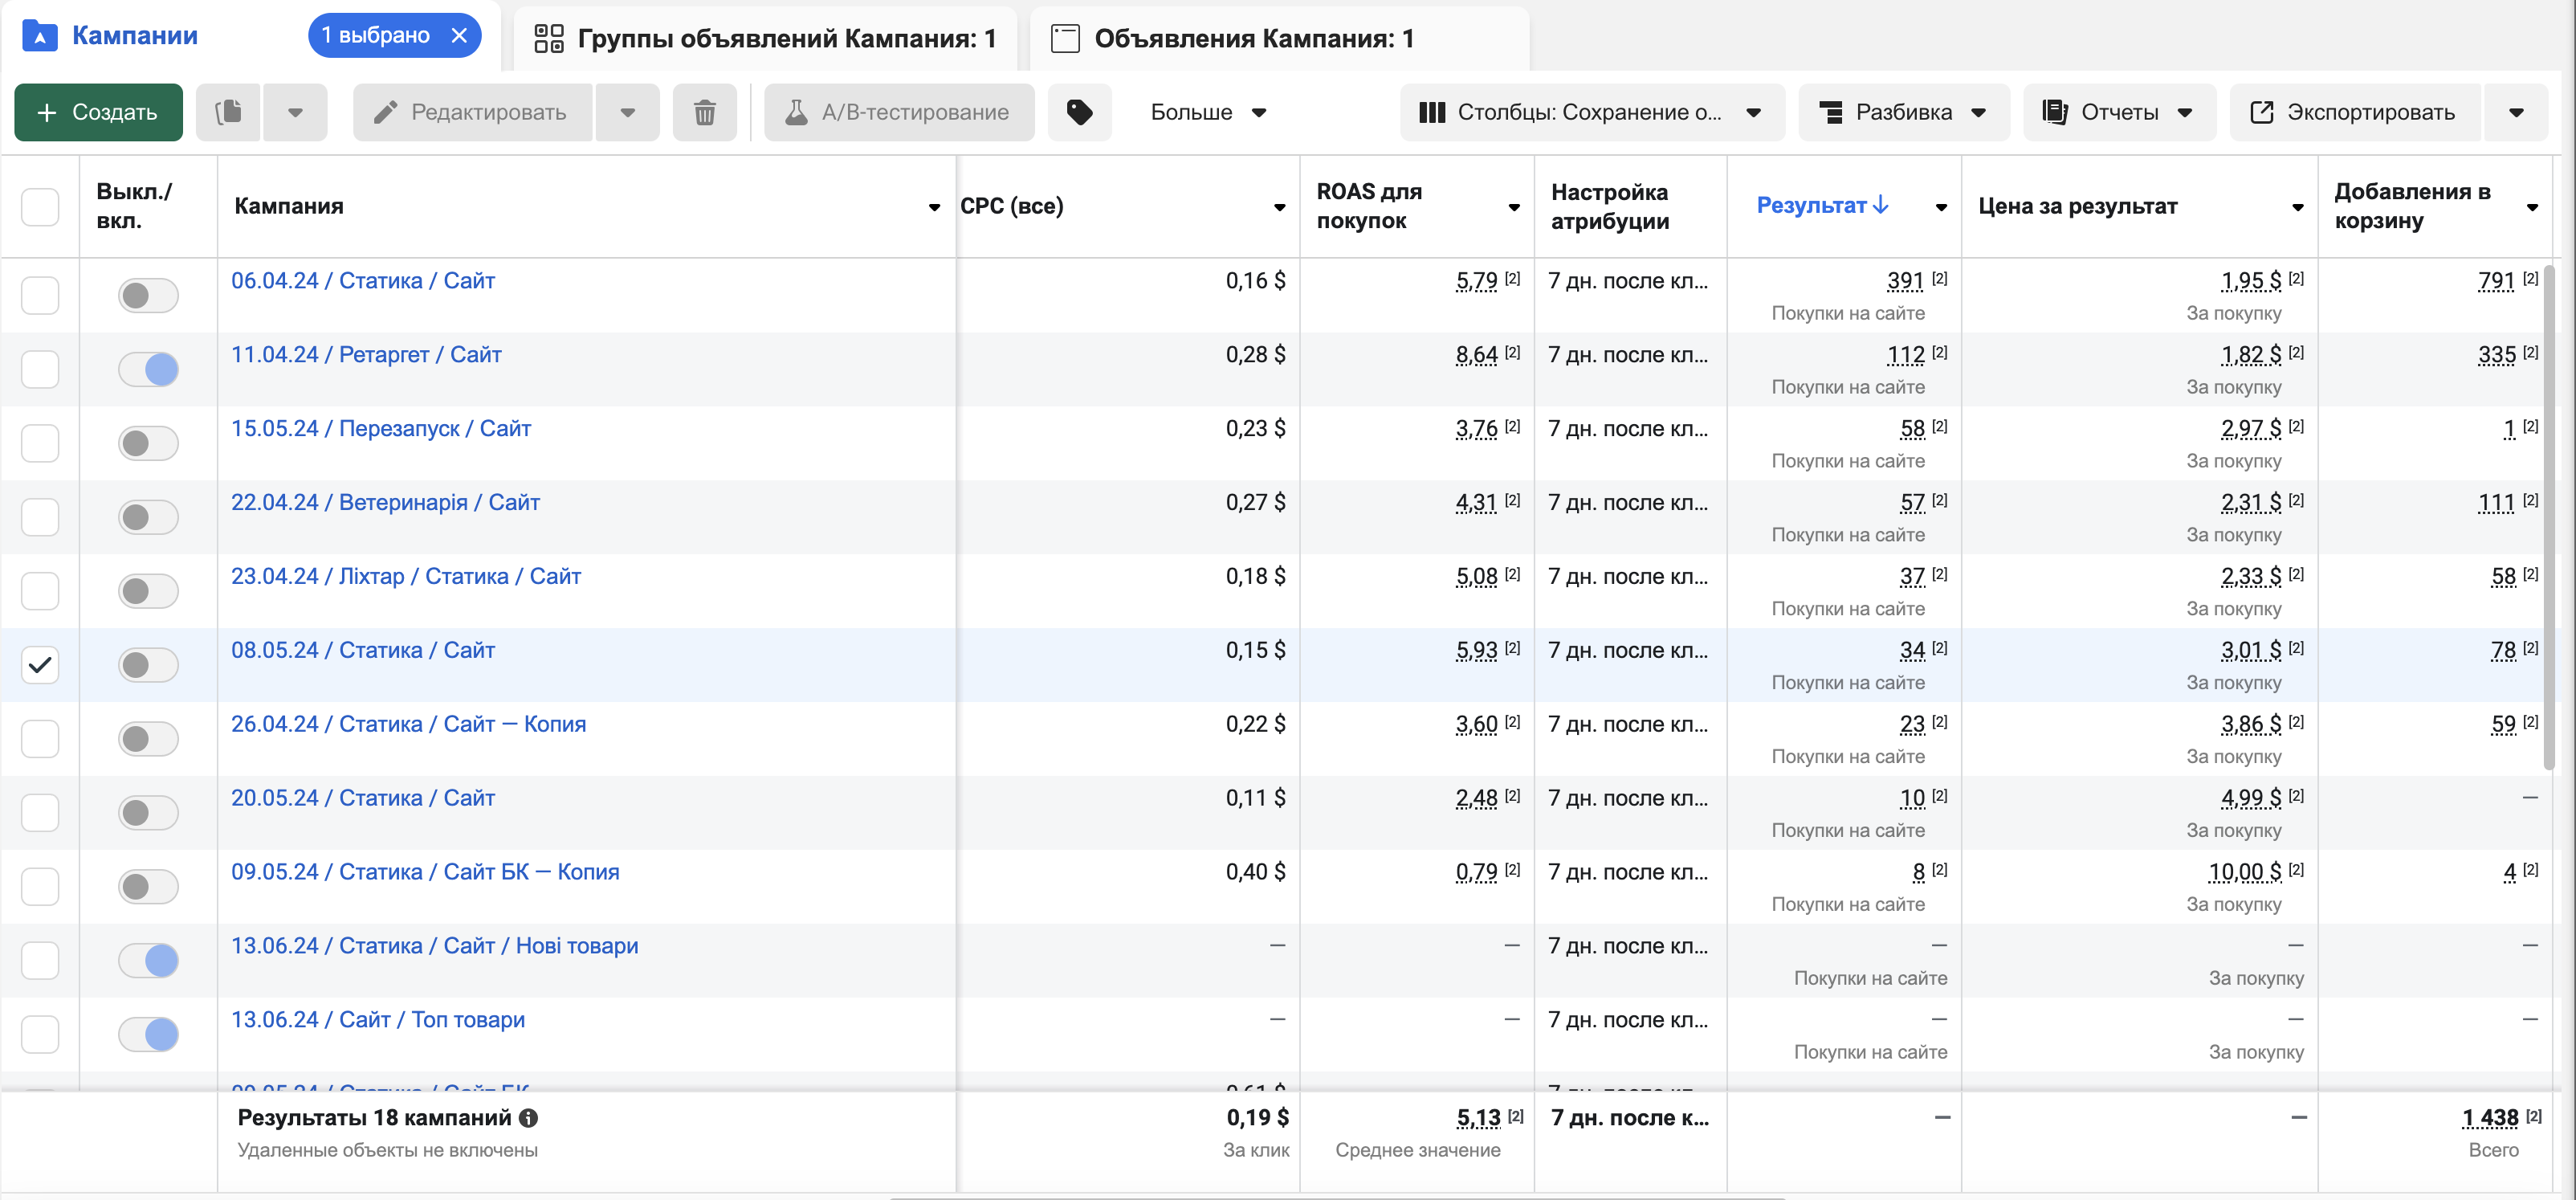Click the Редактировать button

[473, 112]
